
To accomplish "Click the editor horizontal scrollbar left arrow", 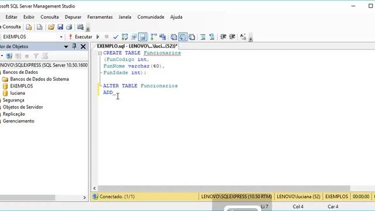I will point(94,189).
